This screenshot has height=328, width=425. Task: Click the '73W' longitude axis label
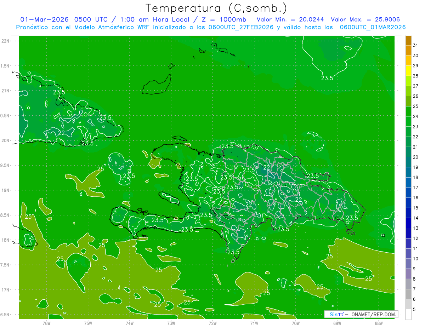pos(171,323)
